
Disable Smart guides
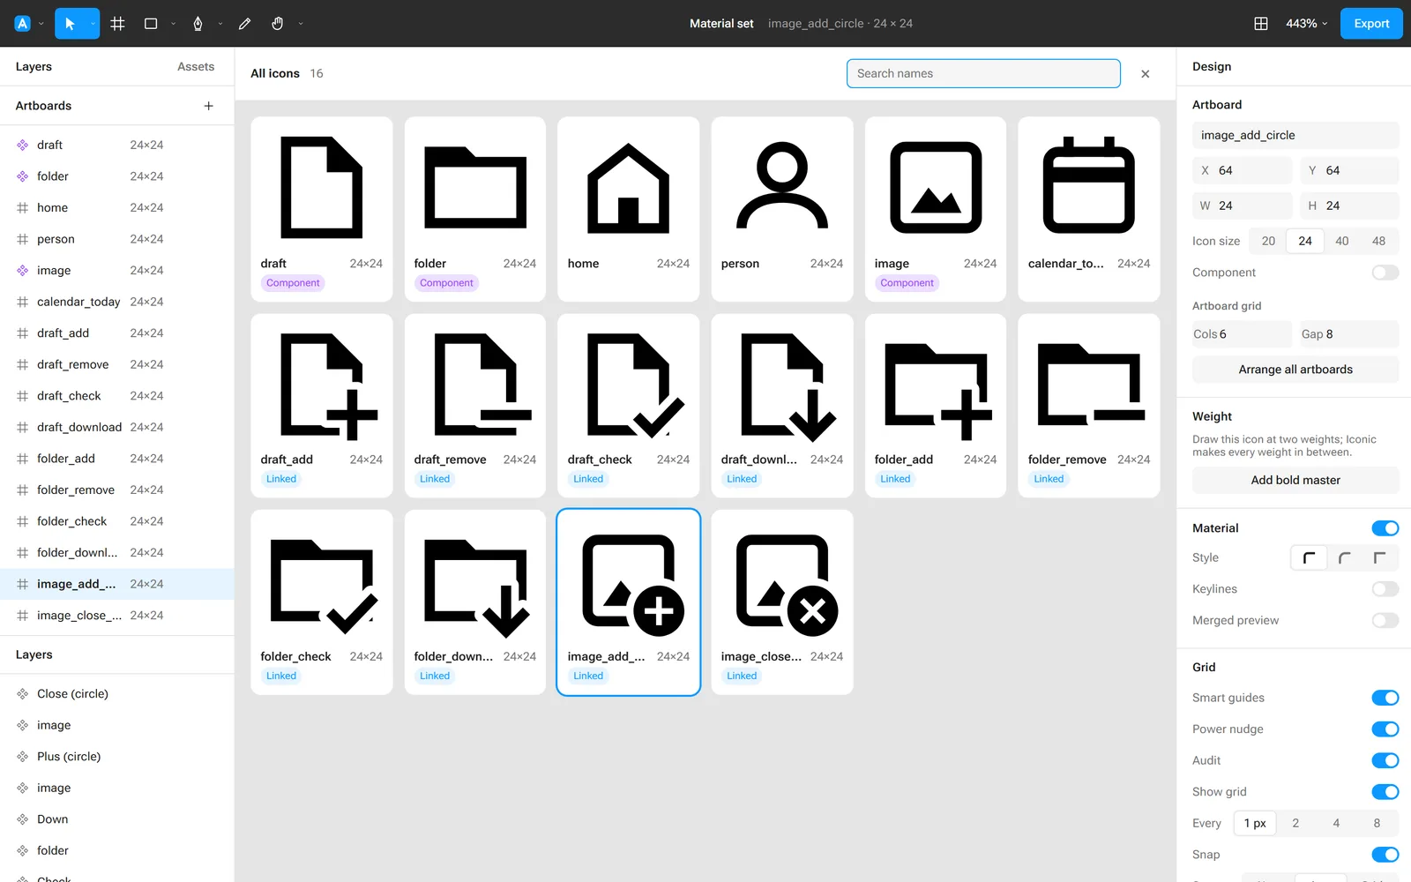1385,698
